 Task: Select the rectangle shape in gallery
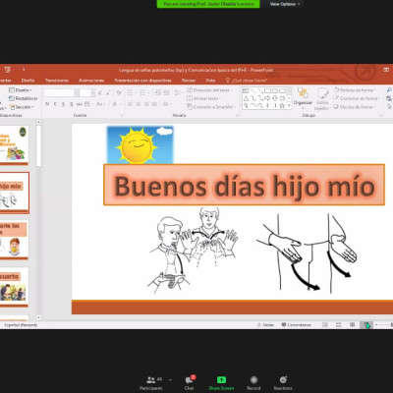pos(267,91)
